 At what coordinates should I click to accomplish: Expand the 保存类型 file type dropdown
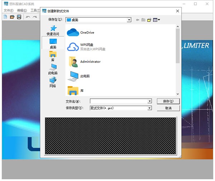tap(150, 108)
